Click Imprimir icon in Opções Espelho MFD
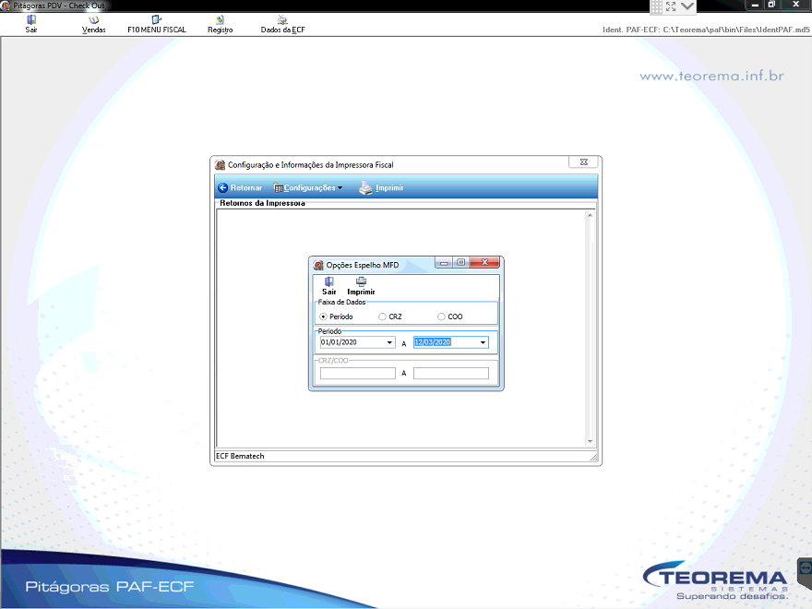This screenshot has width=812, height=609. tap(361, 281)
